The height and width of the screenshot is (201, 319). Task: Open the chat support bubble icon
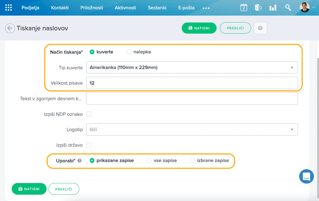(306, 176)
